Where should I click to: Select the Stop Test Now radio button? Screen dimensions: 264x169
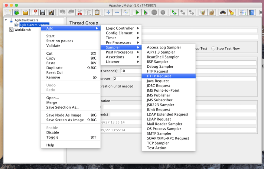pyautogui.click(x=214, y=48)
